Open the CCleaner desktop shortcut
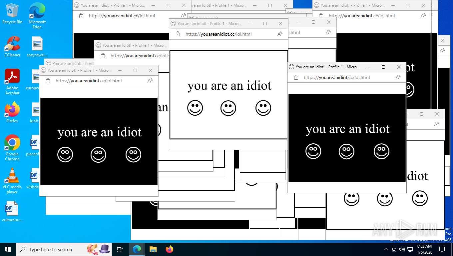The height and width of the screenshot is (256, 453). click(x=12, y=46)
